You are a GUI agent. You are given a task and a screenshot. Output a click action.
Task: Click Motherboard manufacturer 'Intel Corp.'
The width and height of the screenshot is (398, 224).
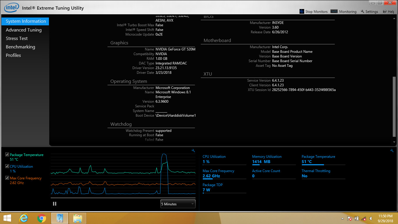pos(280,47)
